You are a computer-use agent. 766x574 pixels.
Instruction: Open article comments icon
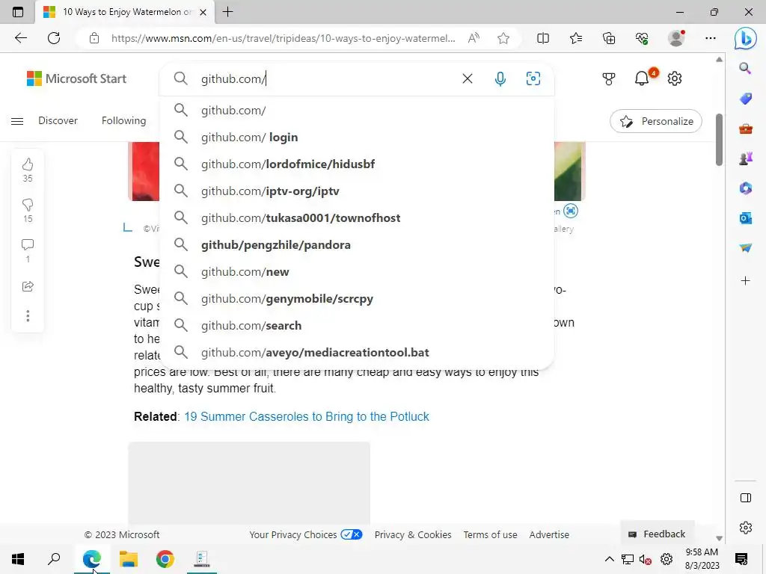[x=28, y=244]
